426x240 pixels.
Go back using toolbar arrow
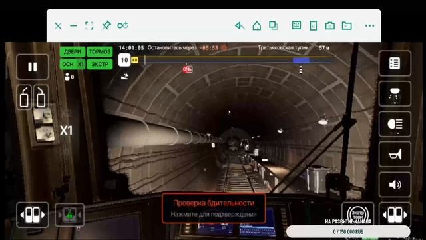pyautogui.click(x=240, y=25)
